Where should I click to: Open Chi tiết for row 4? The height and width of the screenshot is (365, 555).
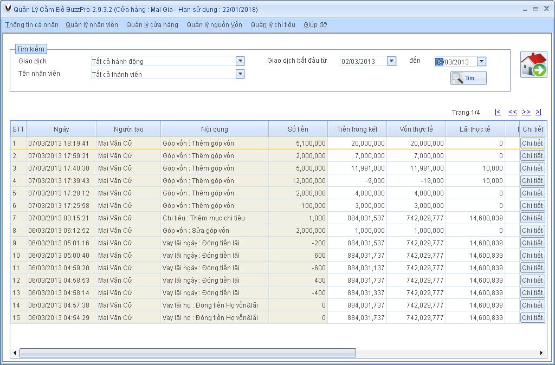[x=532, y=180]
